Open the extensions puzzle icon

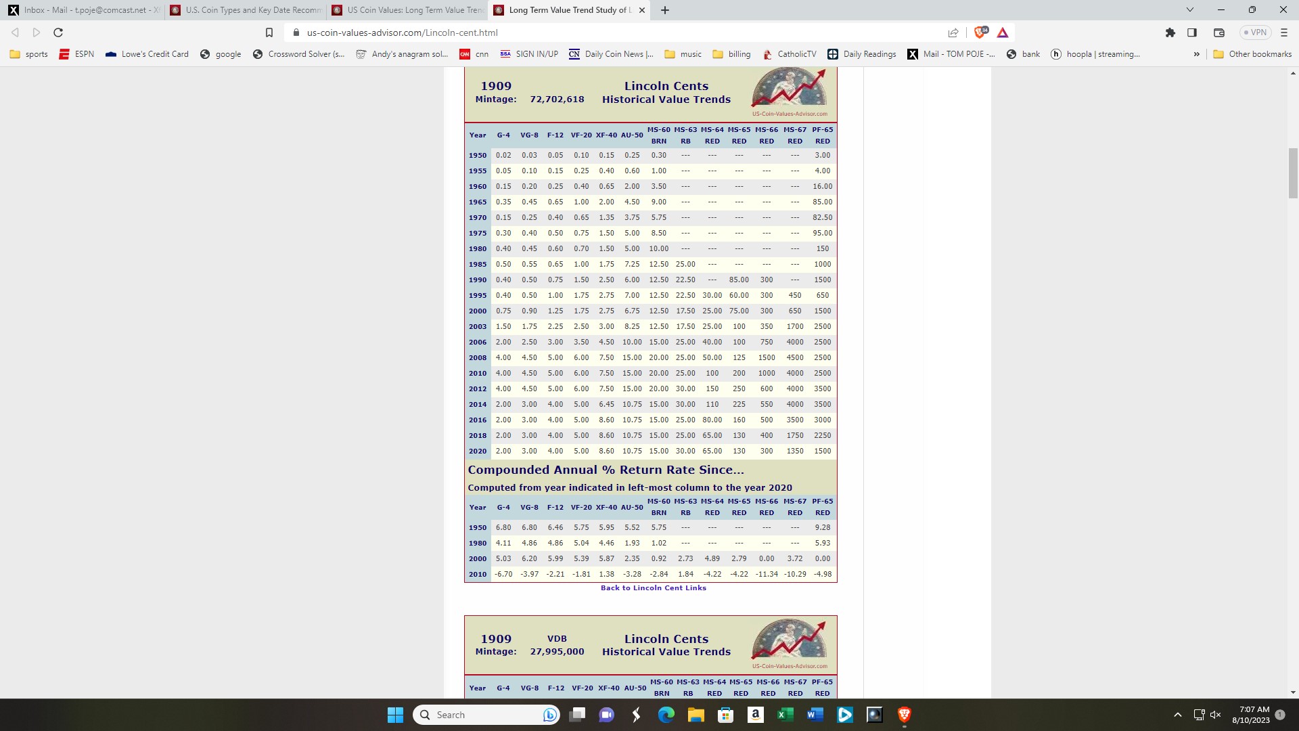pyautogui.click(x=1170, y=32)
